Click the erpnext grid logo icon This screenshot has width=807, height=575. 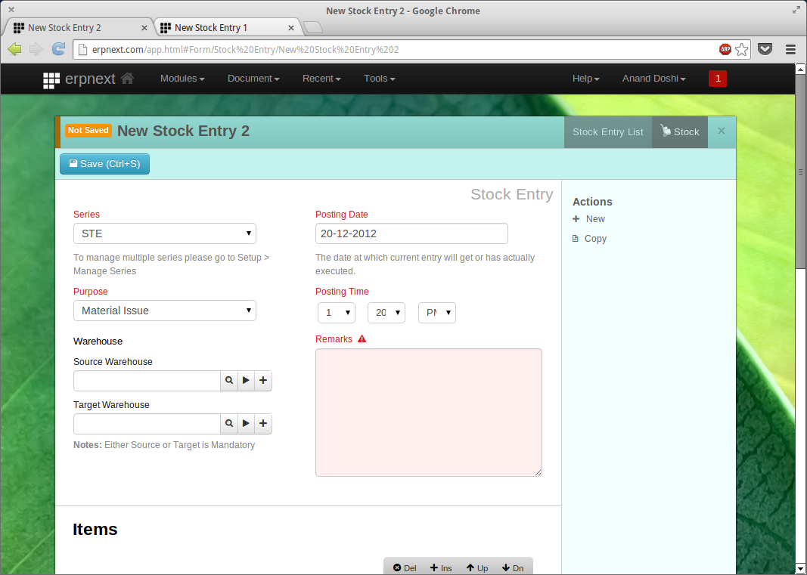(x=51, y=80)
